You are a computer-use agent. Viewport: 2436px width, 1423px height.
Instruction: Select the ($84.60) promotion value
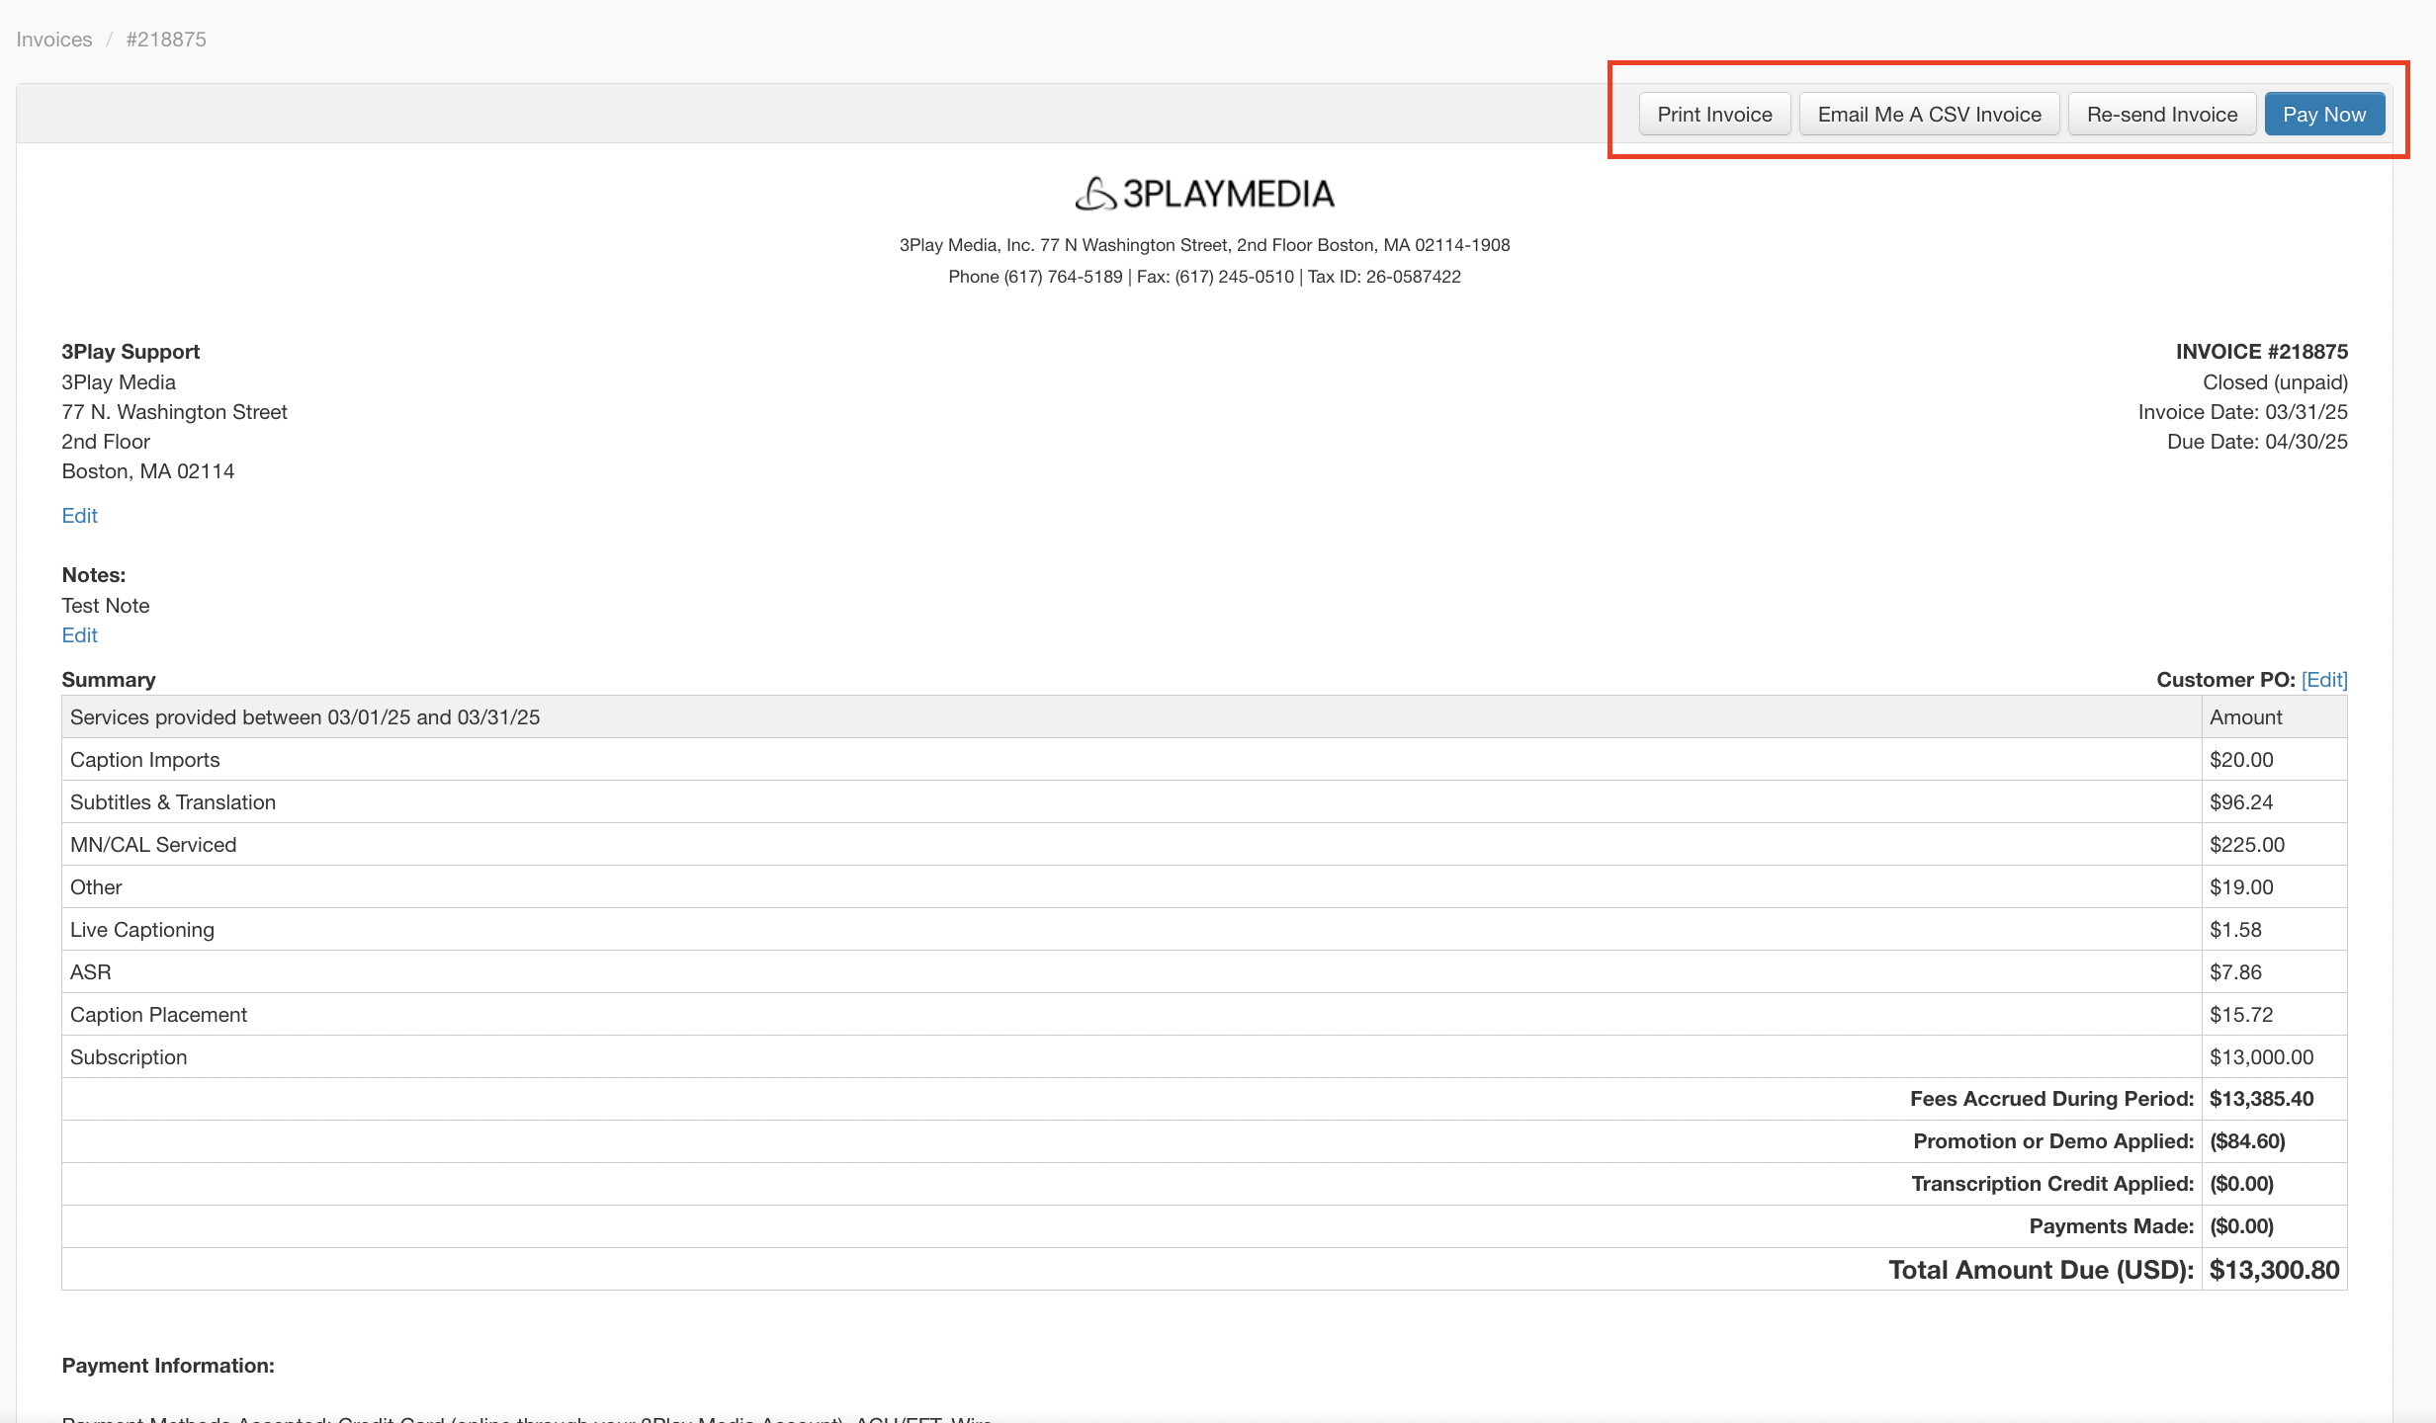2247,1141
